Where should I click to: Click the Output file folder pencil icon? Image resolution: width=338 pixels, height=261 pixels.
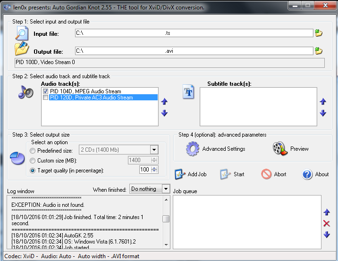(22, 49)
